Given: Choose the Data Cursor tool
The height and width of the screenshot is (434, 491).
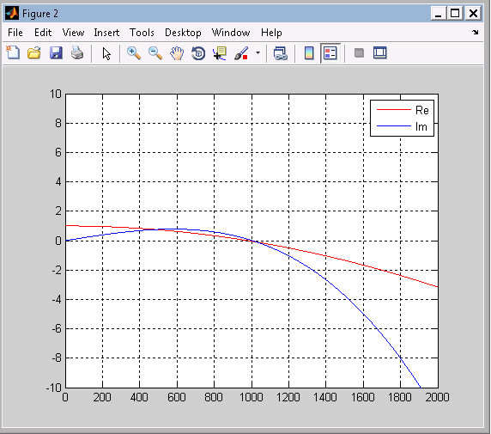Looking at the screenshot, I should (x=220, y=53).
